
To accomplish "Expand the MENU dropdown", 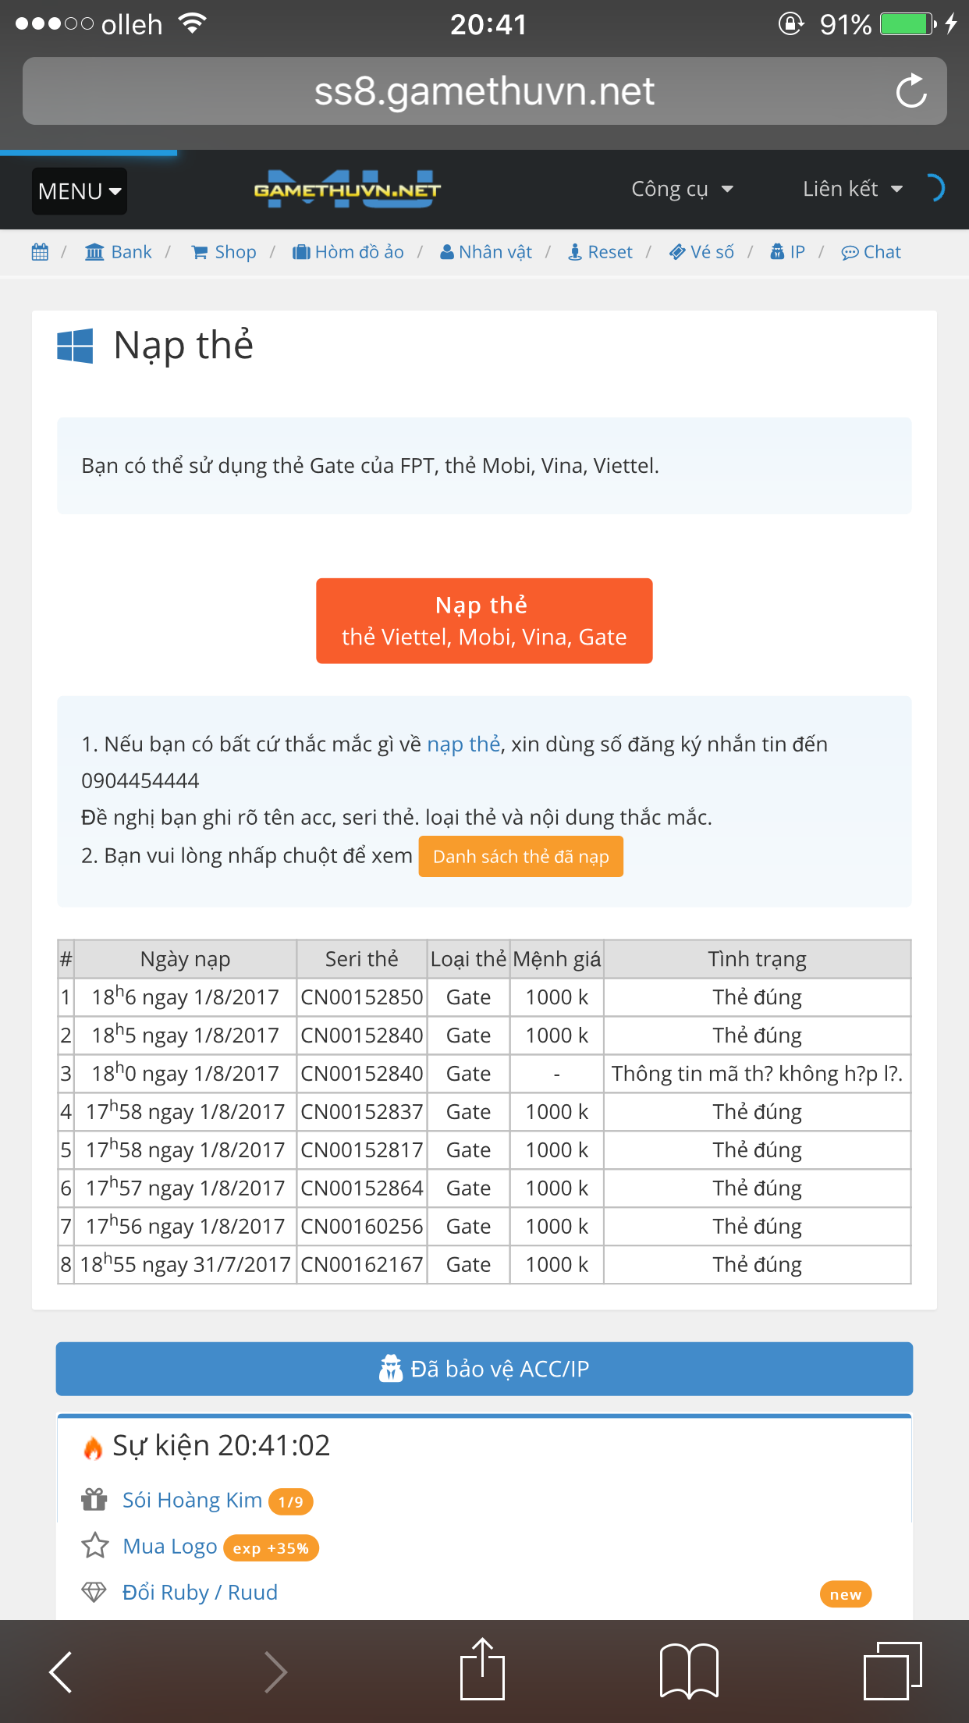I will [80, 191].
